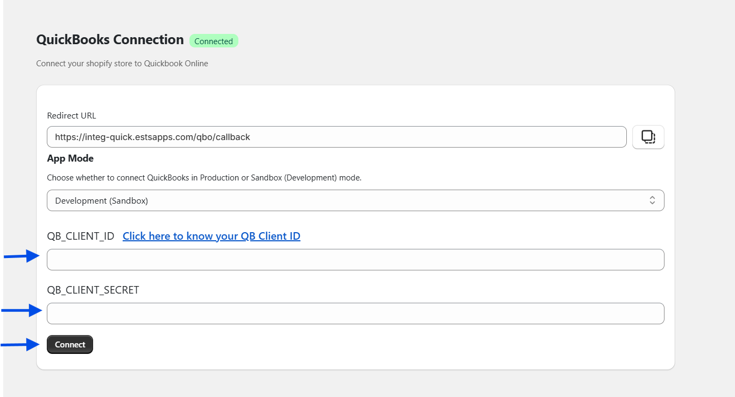Image resolution: width=735 pixels, height=397 pixels.
Task: Click the blue arrow pointing to Connect button
Action: 22,345
